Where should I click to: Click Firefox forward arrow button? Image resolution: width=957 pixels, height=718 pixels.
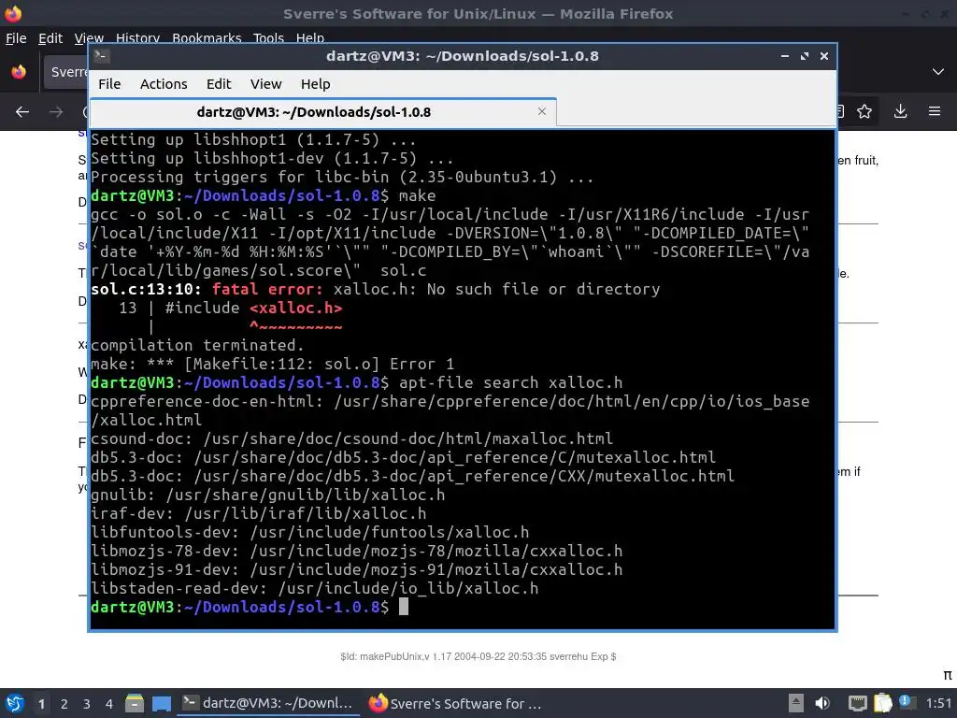(56, 111)
